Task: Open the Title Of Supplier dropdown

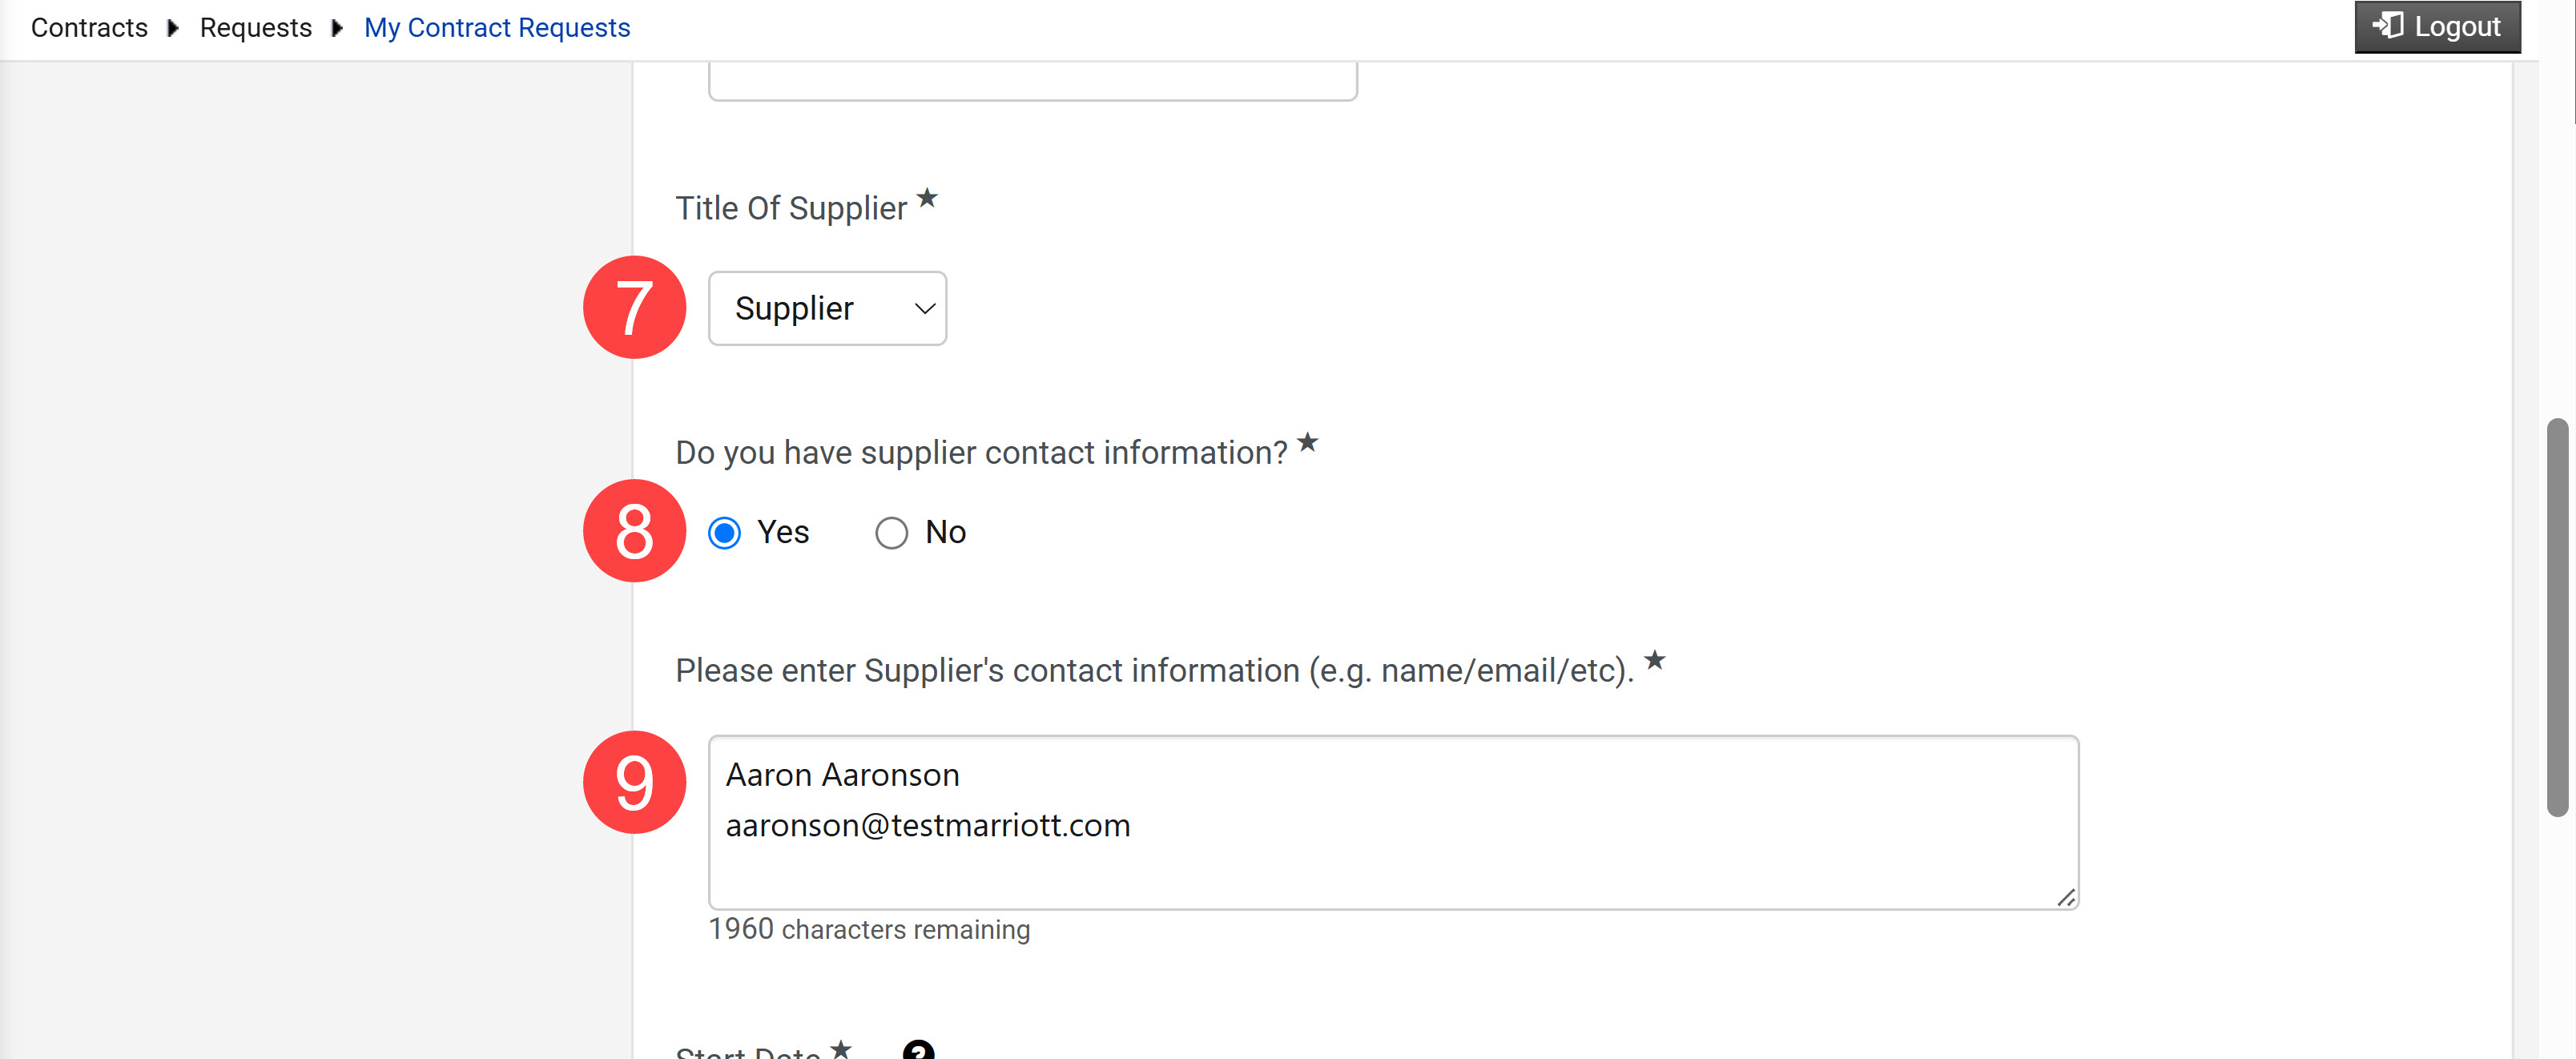Action: (827, 308)
